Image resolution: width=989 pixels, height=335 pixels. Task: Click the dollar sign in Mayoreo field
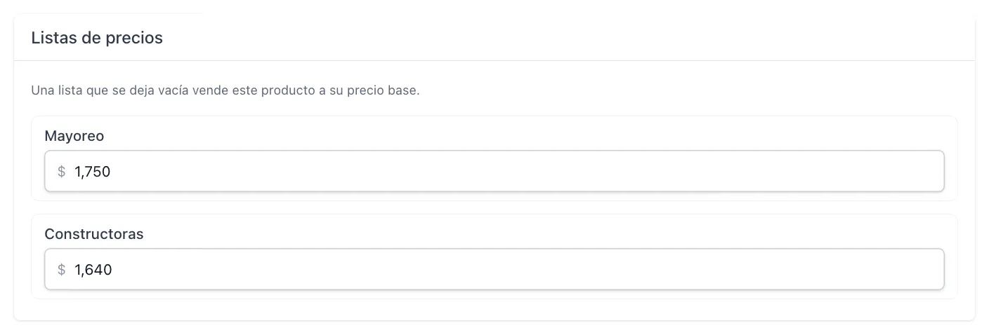coord(62,172)
